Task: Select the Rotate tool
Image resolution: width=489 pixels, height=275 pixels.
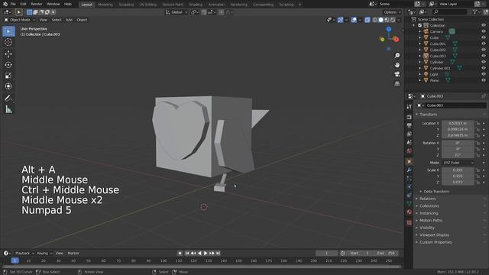Action: (x=8, y=65)
